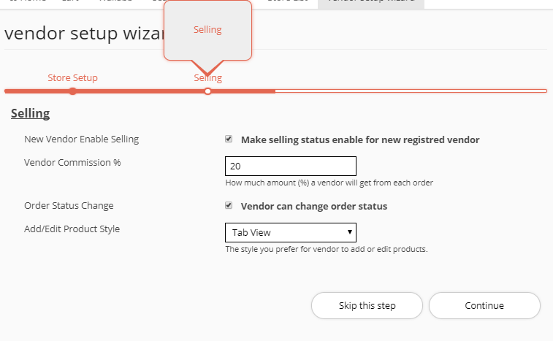
Task: Select the Selling step label under tooltip
Action: tap(207, 78)
